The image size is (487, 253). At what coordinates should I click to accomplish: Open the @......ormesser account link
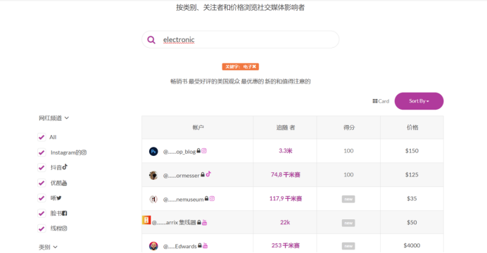(182, 176)
